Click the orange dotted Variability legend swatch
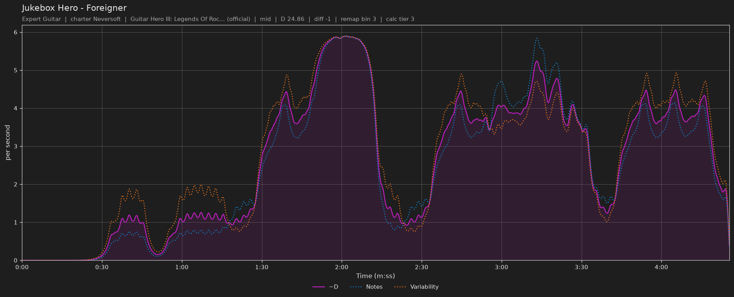The height and width of the screenshot is (297, 734). click(401, 287)
